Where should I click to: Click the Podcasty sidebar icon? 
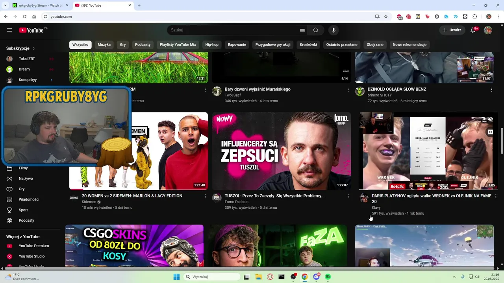pyautogui.click(x=10, y=221)
